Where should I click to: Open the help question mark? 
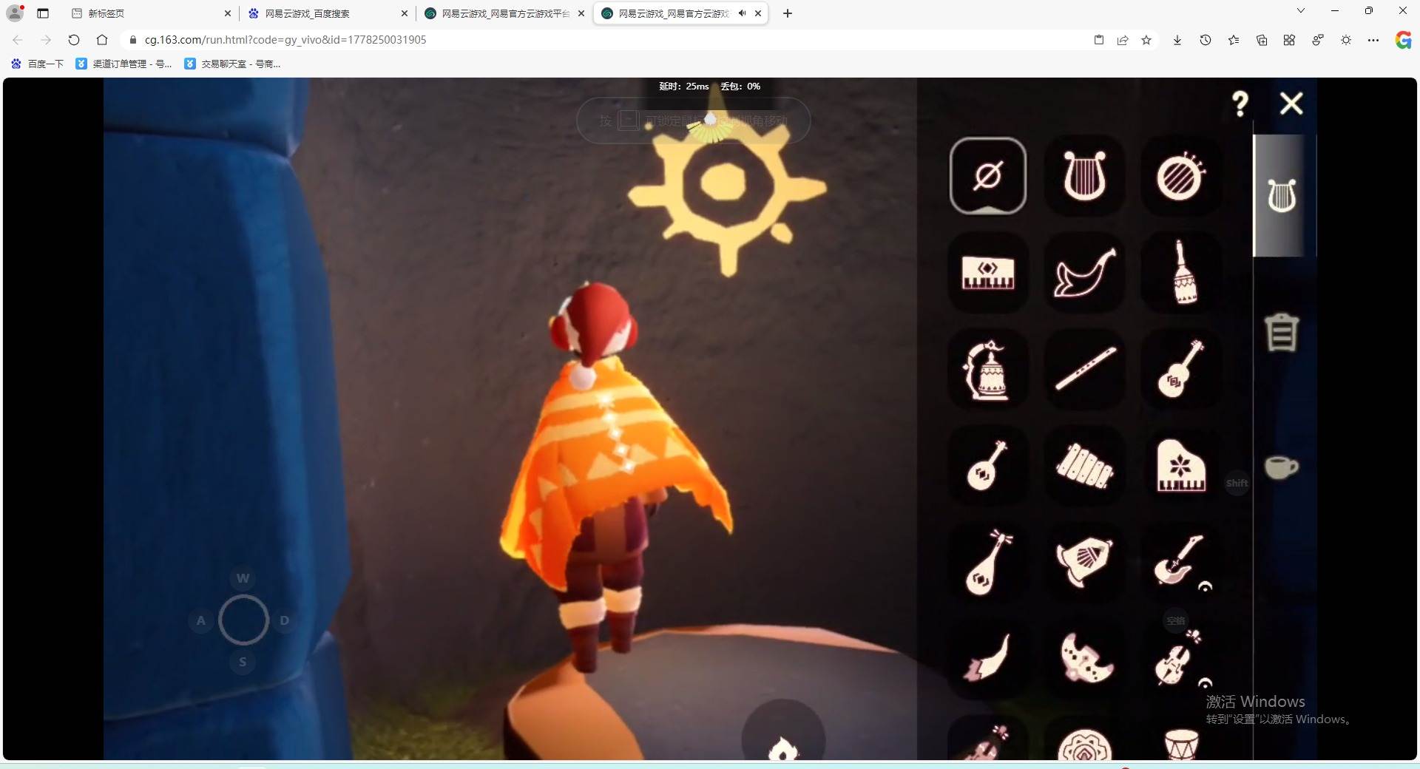1240,104
